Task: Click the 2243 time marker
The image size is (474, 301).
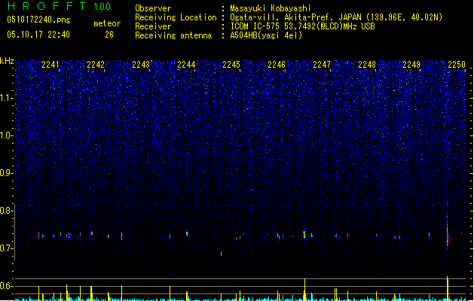Action: point(141,65)
